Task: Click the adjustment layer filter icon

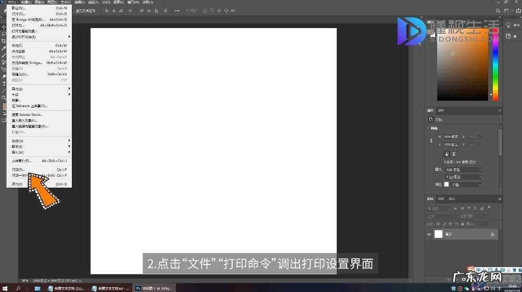Action: click(462, 209)
